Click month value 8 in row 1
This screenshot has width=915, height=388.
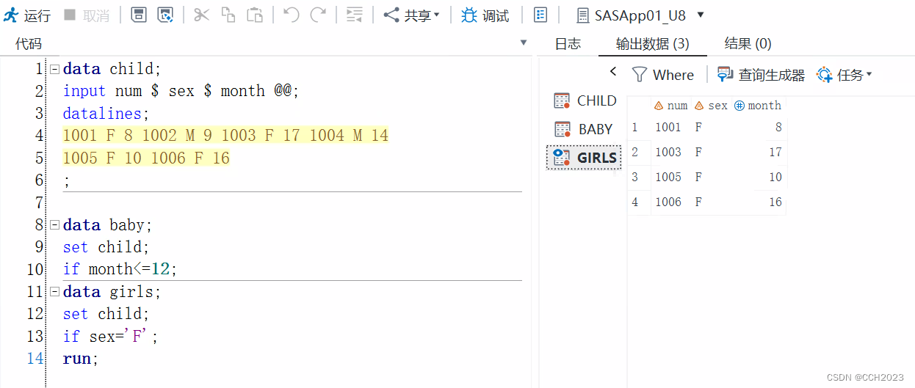tap(778, 128)
